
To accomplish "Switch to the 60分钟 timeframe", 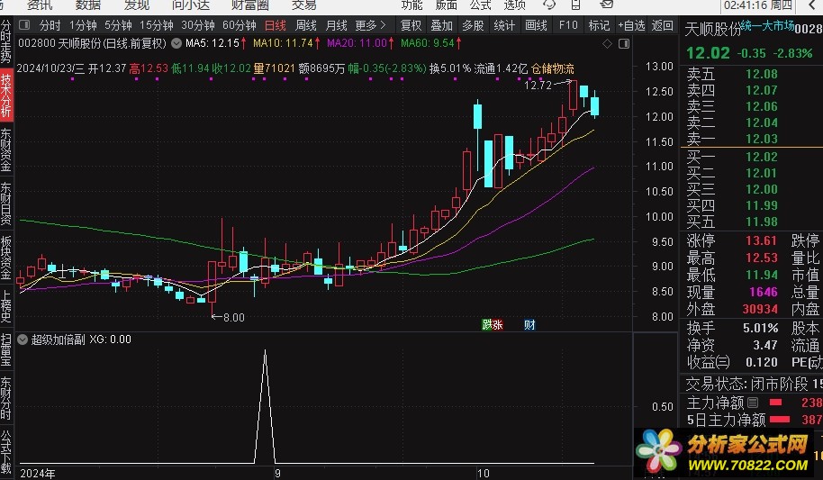I will tap(240, 25).
